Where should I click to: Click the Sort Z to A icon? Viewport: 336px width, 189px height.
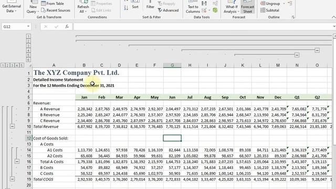tap(126, 8)
